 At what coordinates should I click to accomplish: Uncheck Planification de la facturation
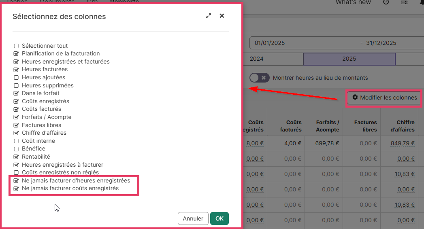pyautogui.click(x=17, y=53)
